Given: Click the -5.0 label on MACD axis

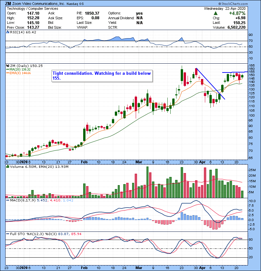Looking at the screenshot, I should pos(251,229).
